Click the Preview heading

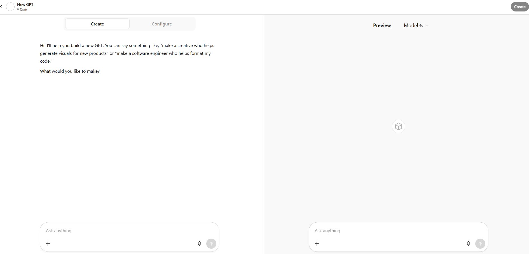point(382,25)
